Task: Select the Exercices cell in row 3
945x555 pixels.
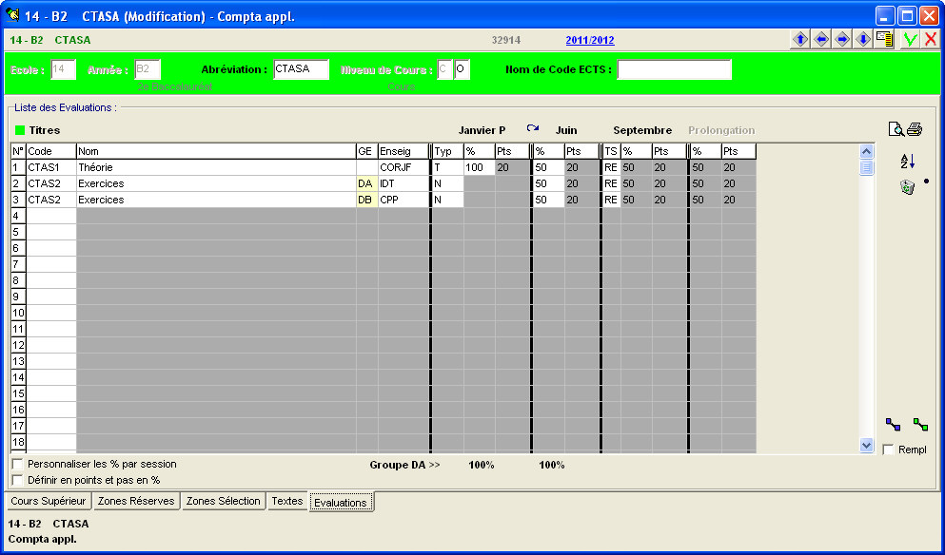Action: (x=216, y=200)
